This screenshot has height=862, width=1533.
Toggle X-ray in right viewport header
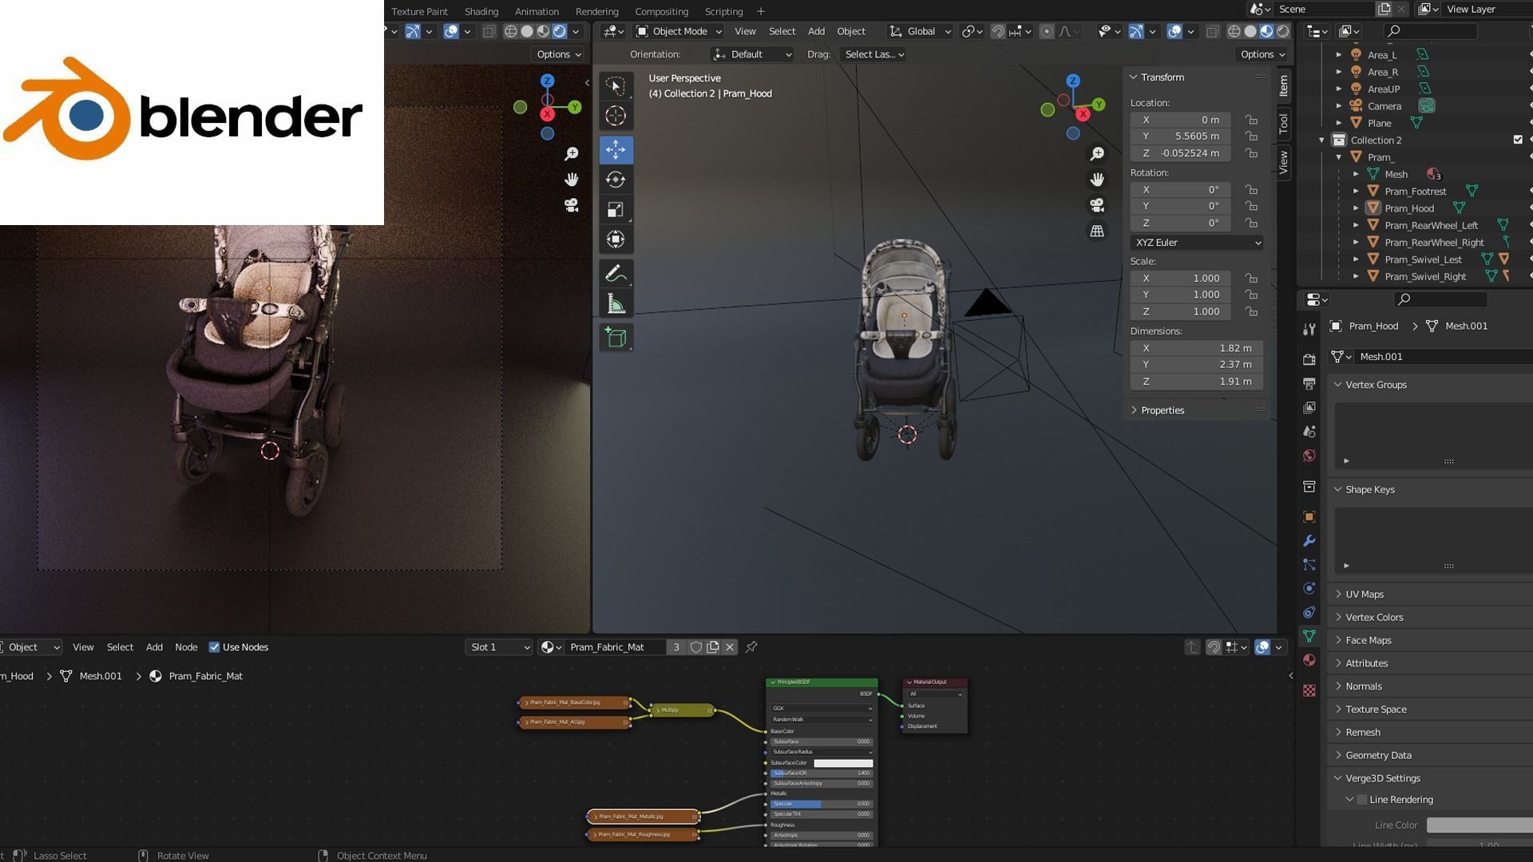[1212, 31]
